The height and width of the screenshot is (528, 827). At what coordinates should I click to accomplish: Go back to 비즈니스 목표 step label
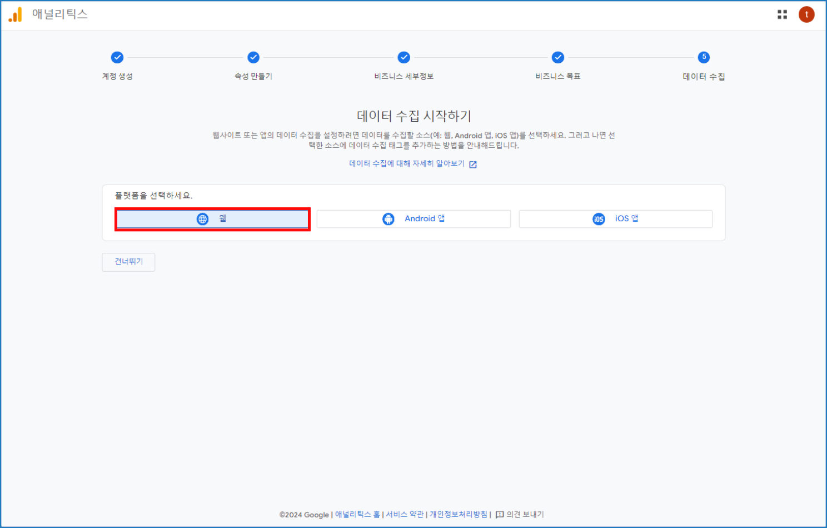pos(558,76)
